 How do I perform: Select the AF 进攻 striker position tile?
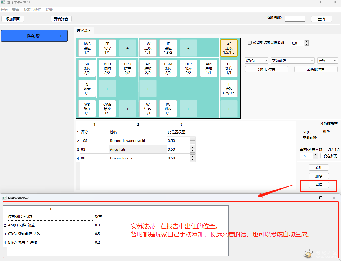tap(229, 48)
